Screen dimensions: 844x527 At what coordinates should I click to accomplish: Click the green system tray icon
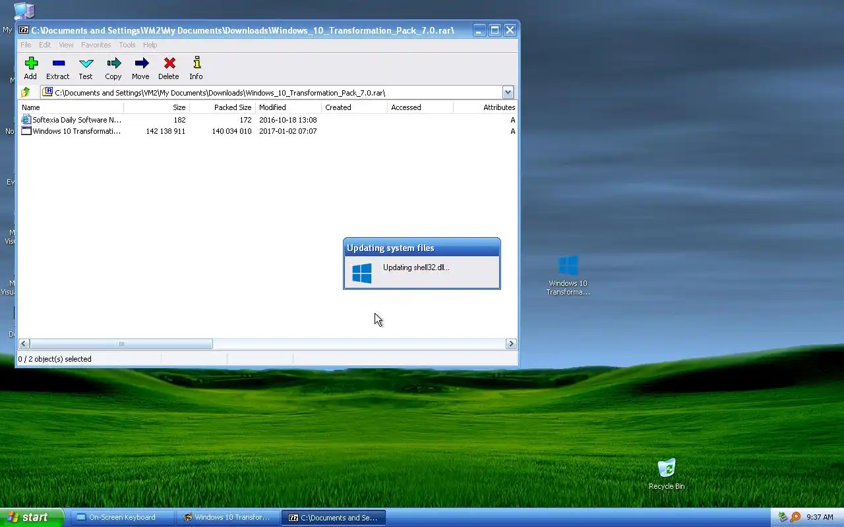pos(783,517)
